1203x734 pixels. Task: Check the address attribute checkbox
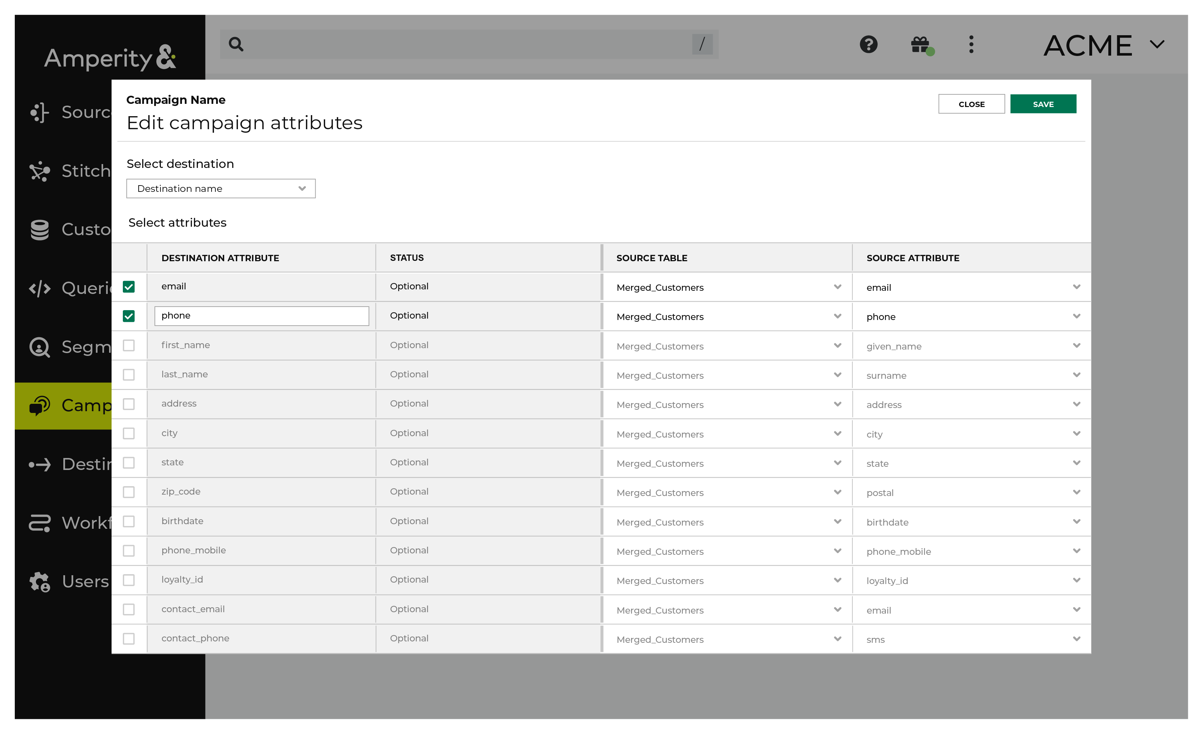coord(128,404)
